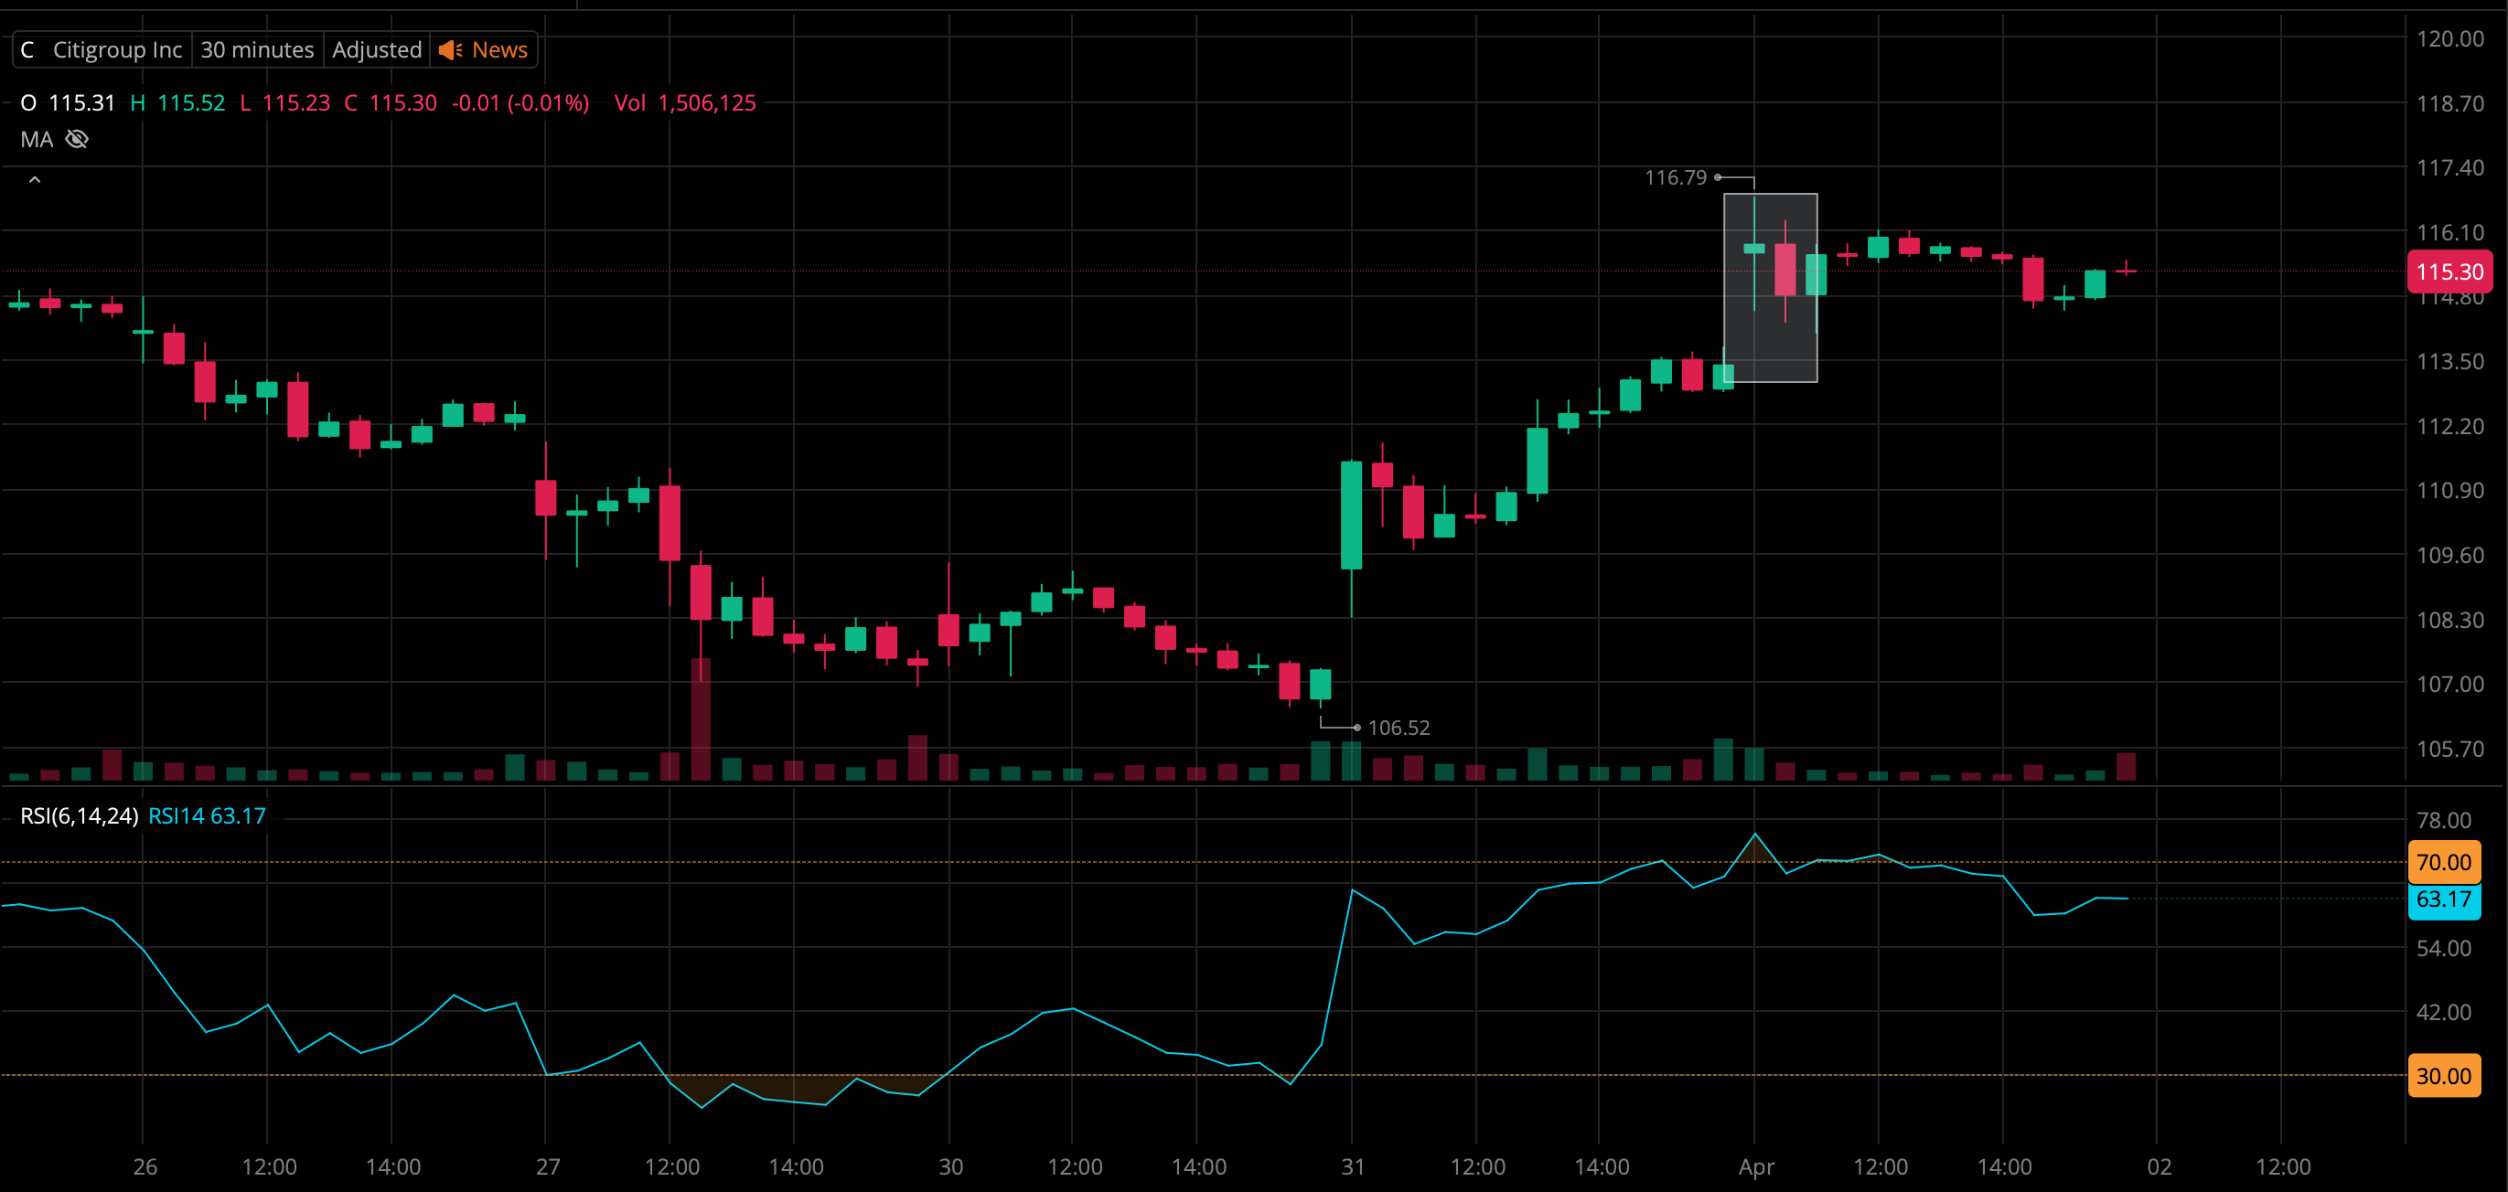Toggle MA indicator visibility eye icon
2508x1192 pixels.
click(x=77, y=139)
